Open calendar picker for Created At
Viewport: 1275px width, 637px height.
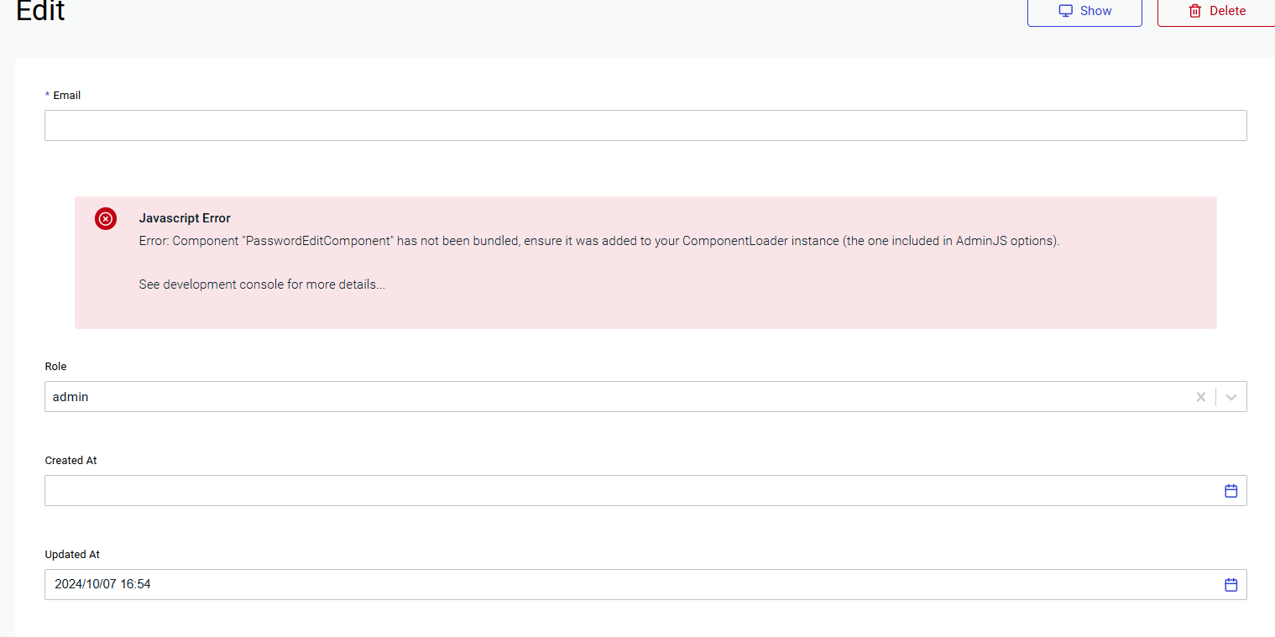click(x=1231, y=491)
